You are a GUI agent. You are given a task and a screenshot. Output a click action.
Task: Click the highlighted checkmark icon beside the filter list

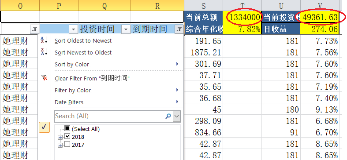tap(44, 127)
